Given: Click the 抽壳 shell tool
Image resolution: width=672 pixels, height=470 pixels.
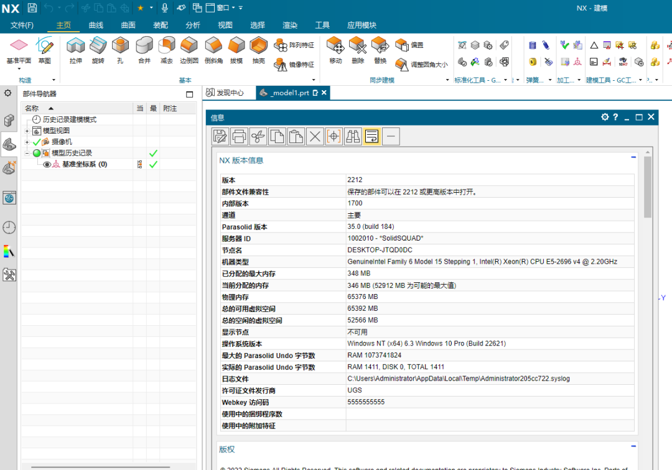Looking at the screenshot, I should [258, 50].
